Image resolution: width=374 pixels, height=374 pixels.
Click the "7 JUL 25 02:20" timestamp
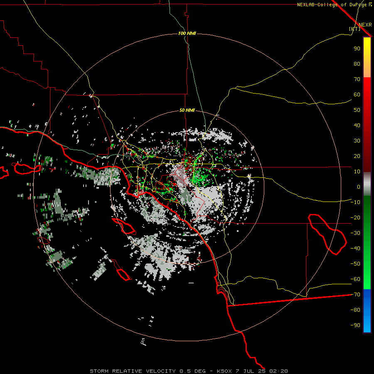click(x=262, y=371)
